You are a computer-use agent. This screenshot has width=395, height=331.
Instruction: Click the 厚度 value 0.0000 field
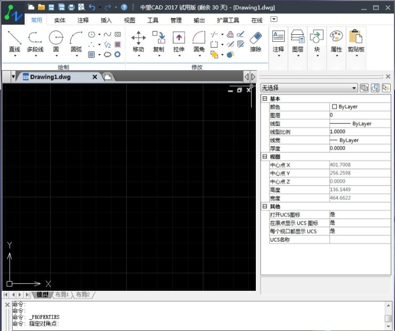coord(360,148)
